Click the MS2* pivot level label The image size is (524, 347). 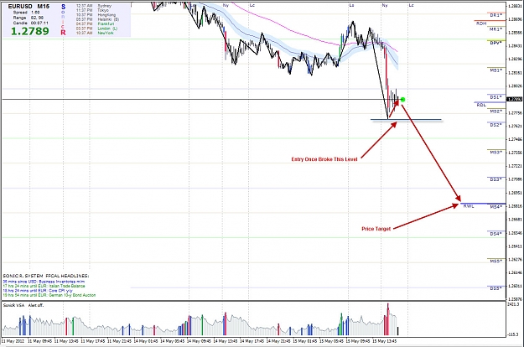(x=496, y=111)
